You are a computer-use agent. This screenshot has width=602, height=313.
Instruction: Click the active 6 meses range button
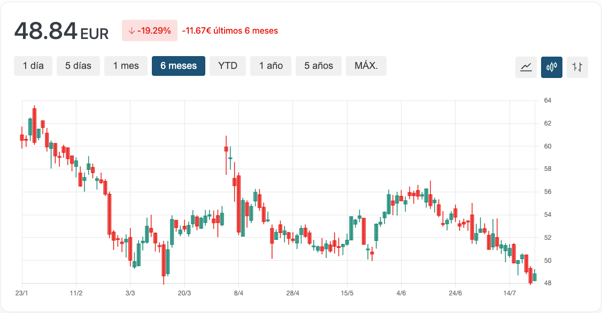pos(179,66)
